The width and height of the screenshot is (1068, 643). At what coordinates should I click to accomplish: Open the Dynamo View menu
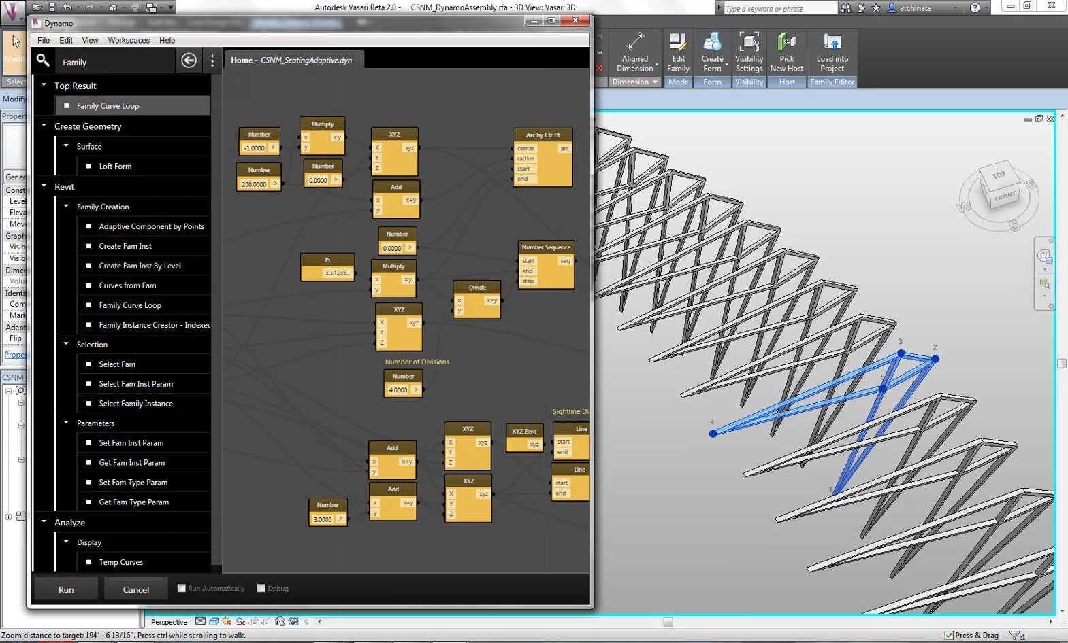pyautogui.click(x=90, y=40)
